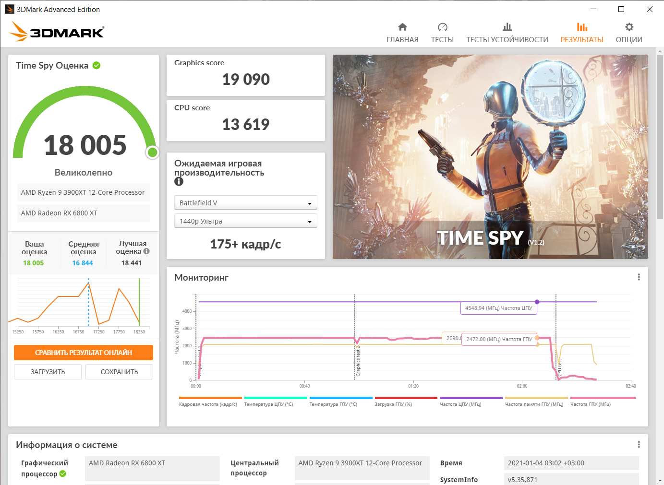
Task: Click the scrollbar up arrow
Action: (x=660, y=51)
